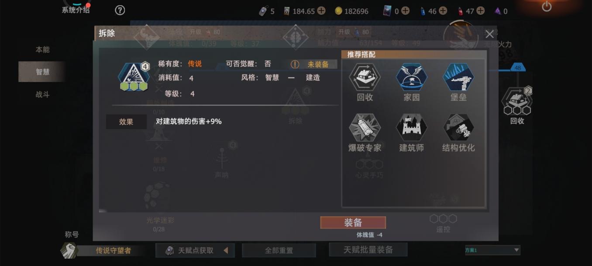Switch to the 本能 tab
The height and width of the screenshot is (266, 592).
[x=42, y=49]
